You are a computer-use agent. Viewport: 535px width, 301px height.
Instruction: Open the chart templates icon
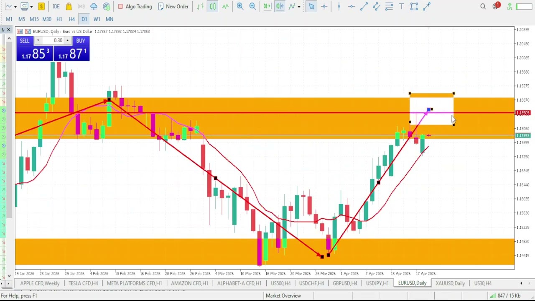[x=25, y=6]
